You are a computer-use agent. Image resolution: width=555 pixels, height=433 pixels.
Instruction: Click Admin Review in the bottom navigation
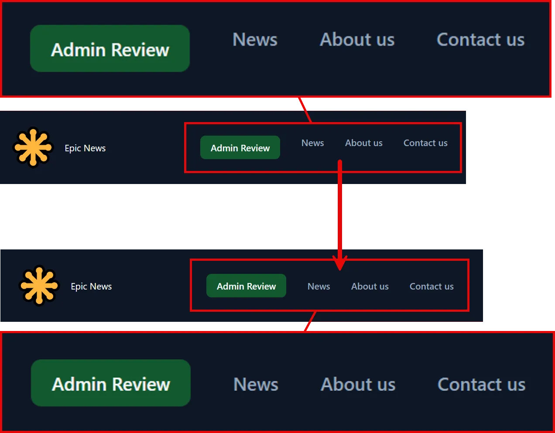pyautogui.click(x=110, y=383)
